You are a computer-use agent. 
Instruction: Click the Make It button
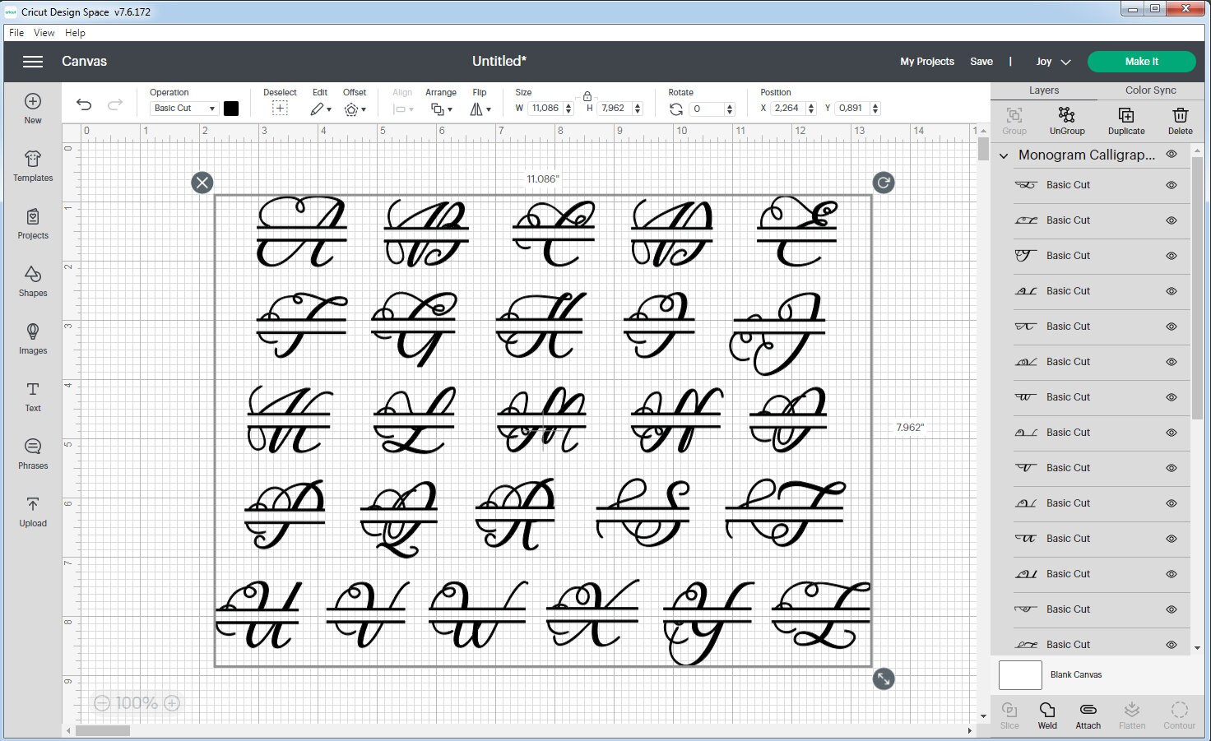pyautogui.click(x=1142, y=61)
